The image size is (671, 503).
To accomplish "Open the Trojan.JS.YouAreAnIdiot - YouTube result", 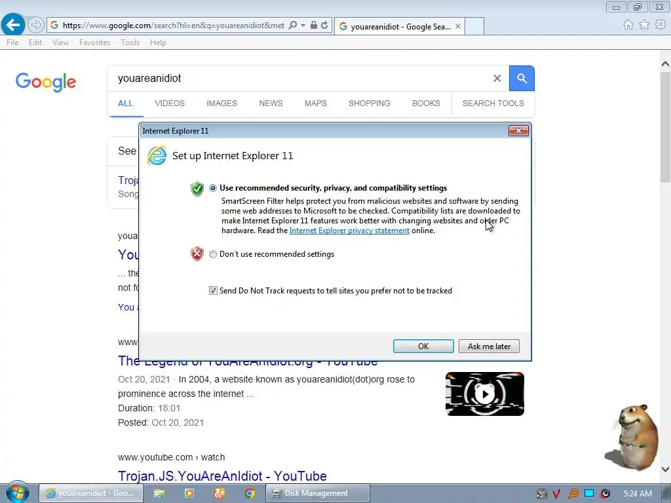I will click(x=222, y=476).
